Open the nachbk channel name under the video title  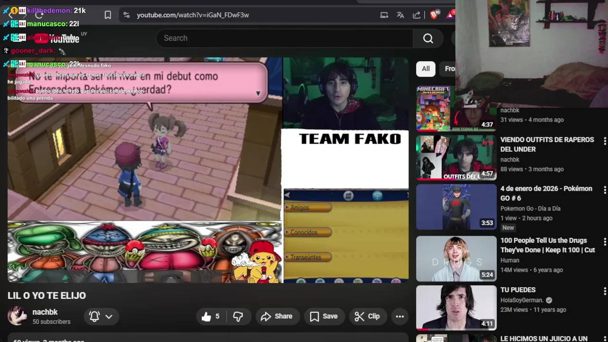click(45, 312)
